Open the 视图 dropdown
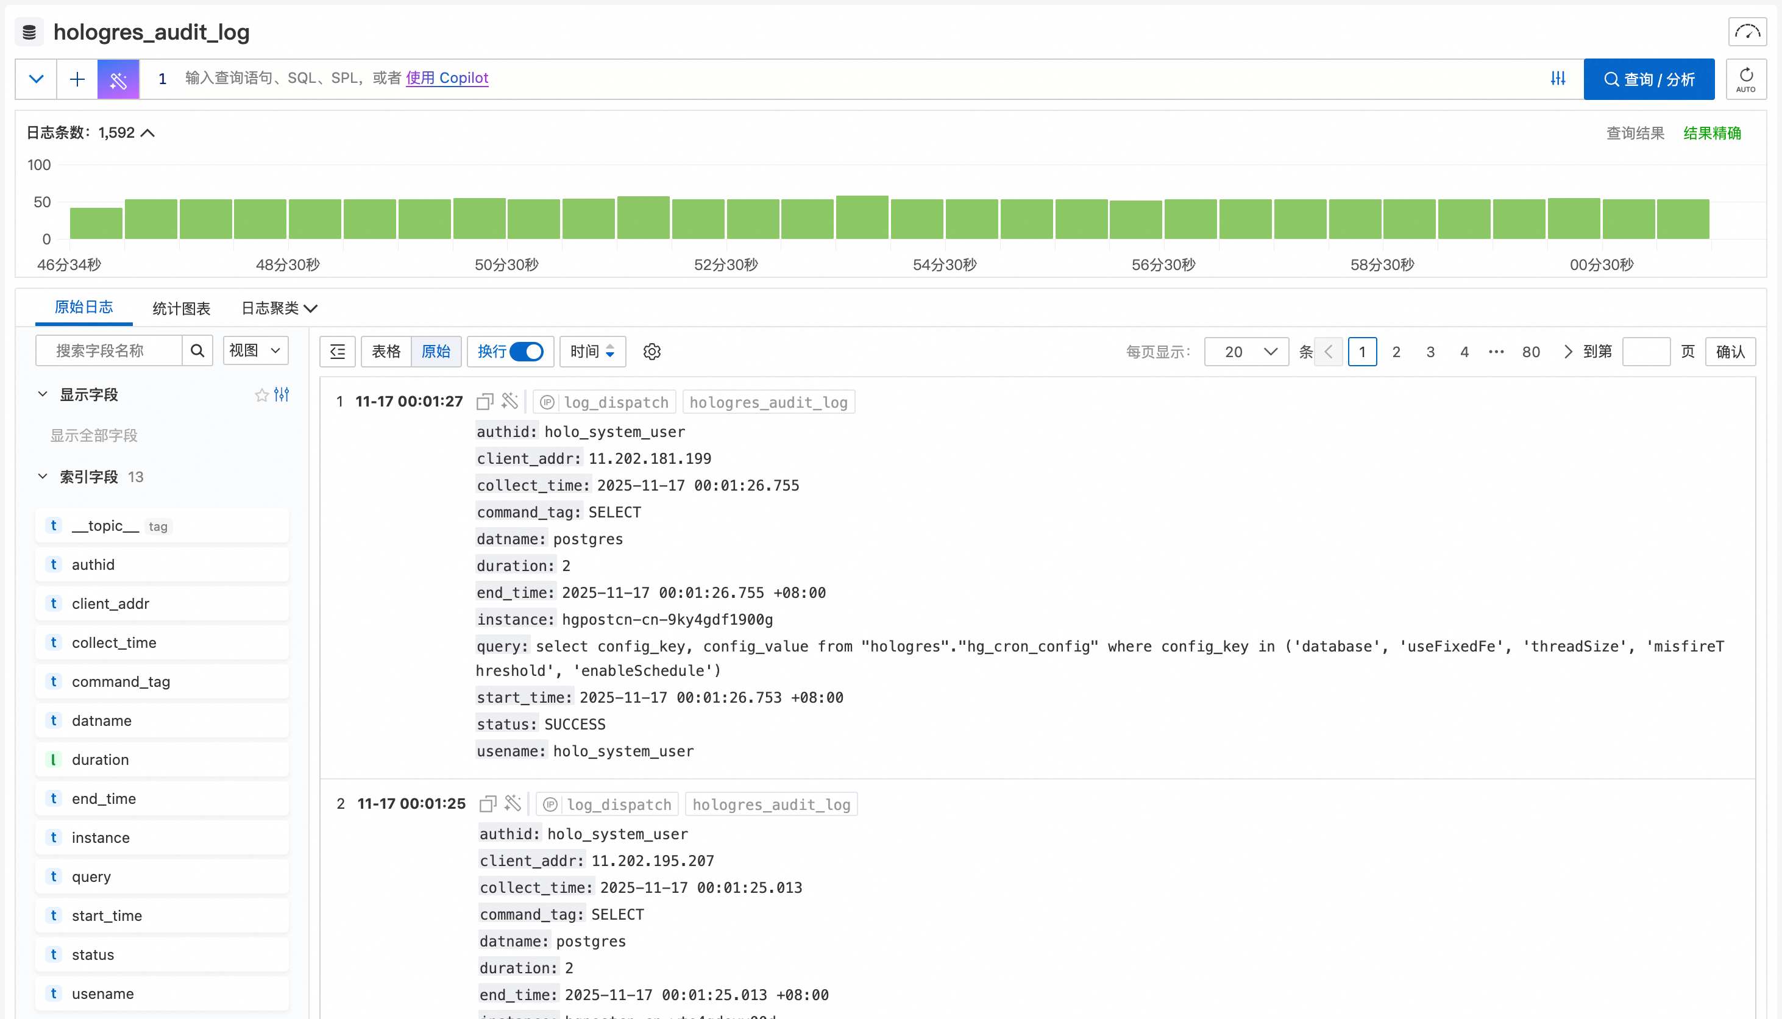The image size is (1782, 1019). click(x=255, y=350)
